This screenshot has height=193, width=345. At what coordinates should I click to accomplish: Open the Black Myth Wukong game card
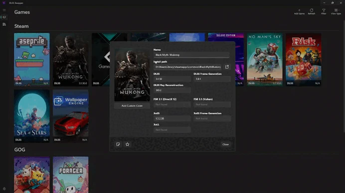[71, 59]
